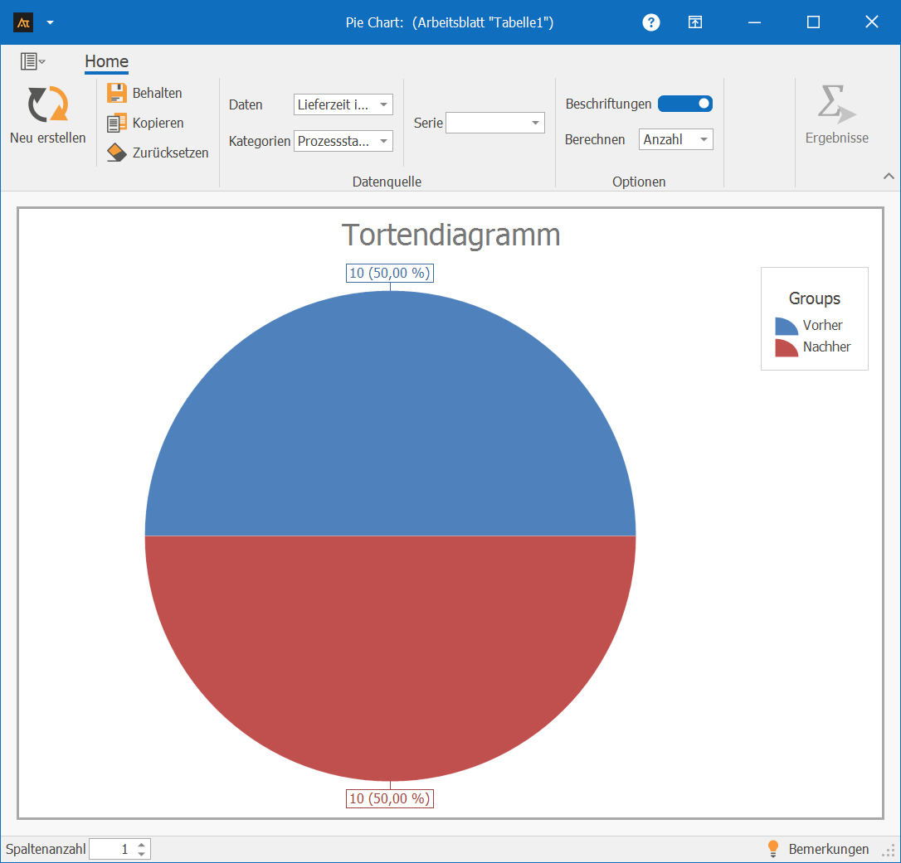Click the Behalten save icon
The width and height of the screenshot is (901, 863).
coord(117,93)
